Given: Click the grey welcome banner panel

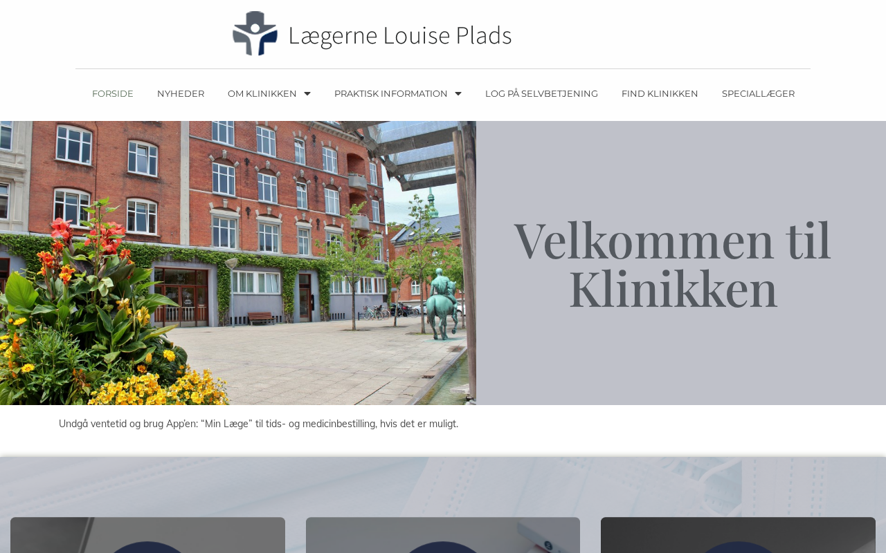Looking at the screenshot, I should [x=681, y=263].
